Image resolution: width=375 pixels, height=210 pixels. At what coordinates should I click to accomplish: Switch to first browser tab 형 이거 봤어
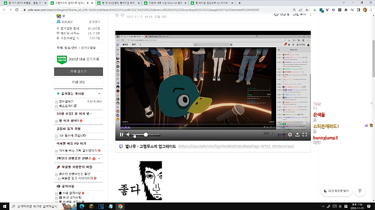(x=25, y=3)
